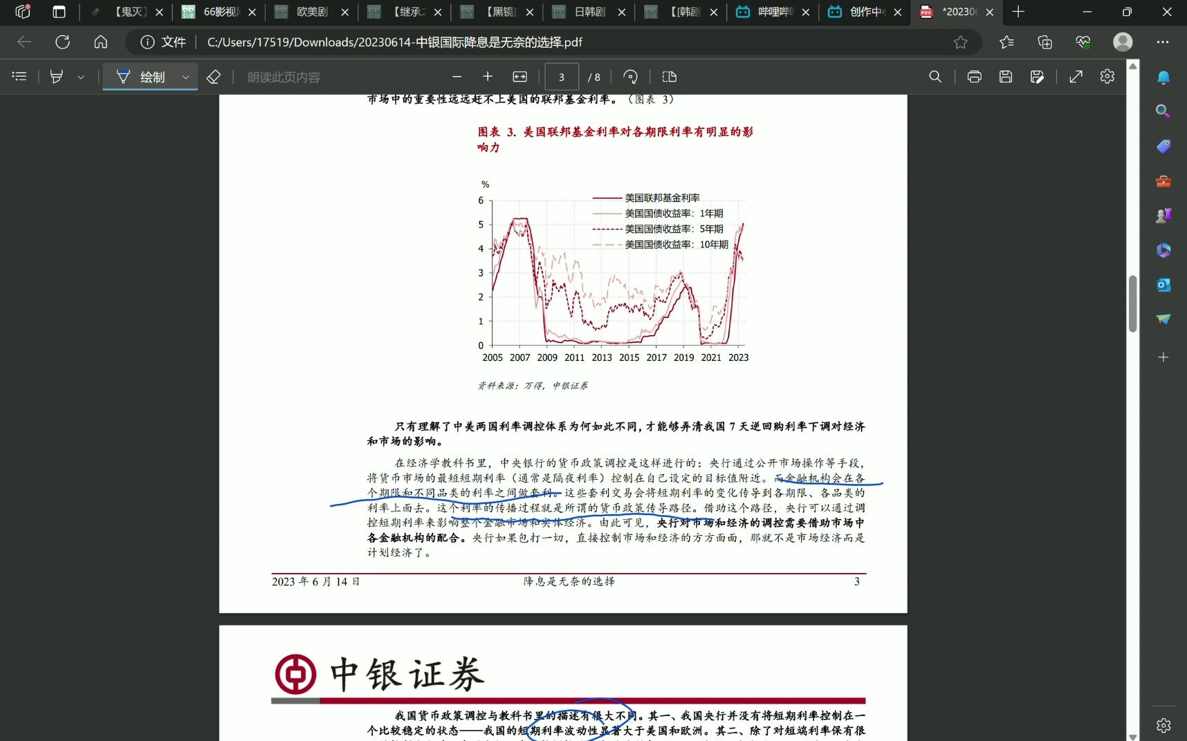Select the eraser tool
The image size is (1187, 741).
pos(214,77)
